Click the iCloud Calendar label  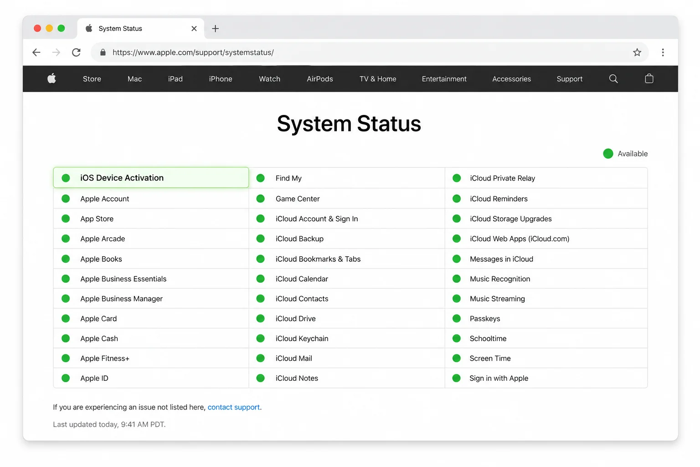[302, 279]
